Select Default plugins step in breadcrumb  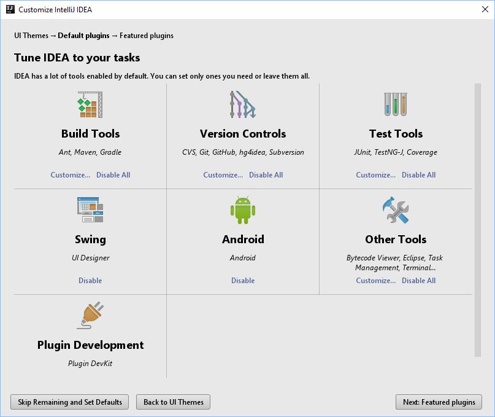click(x=83, y=36)
